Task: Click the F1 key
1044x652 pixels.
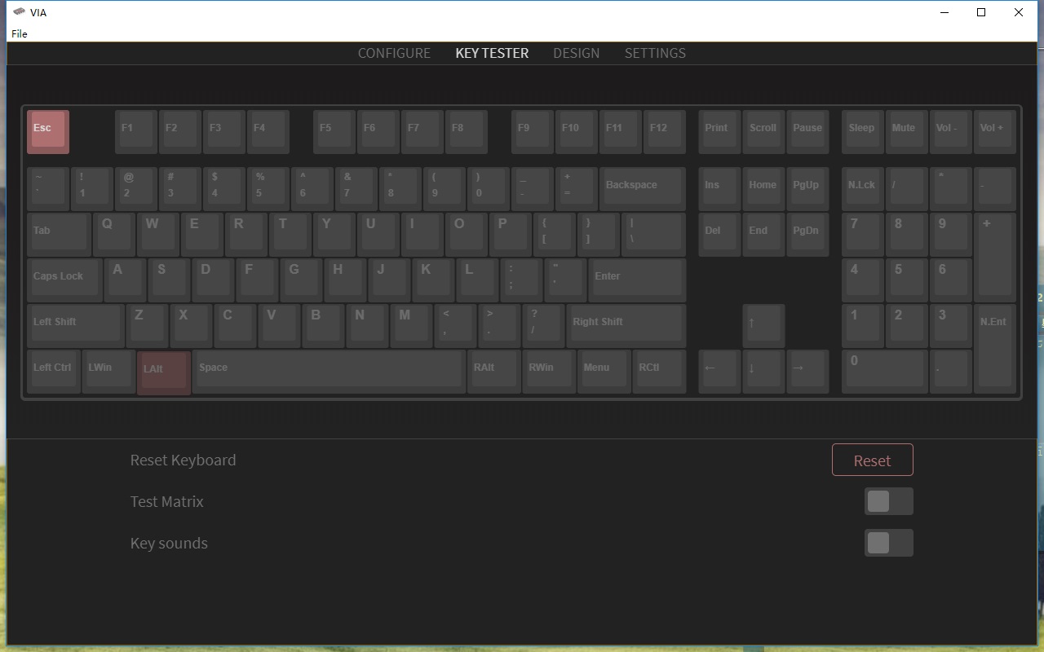Action: 136,132
